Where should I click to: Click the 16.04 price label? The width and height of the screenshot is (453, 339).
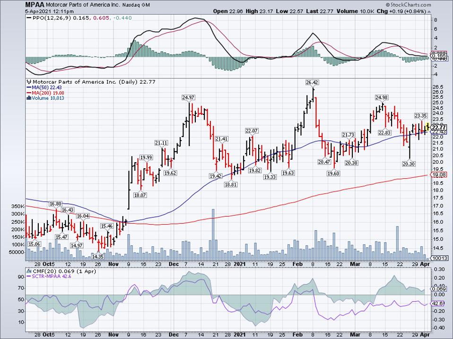coord(83,216)
